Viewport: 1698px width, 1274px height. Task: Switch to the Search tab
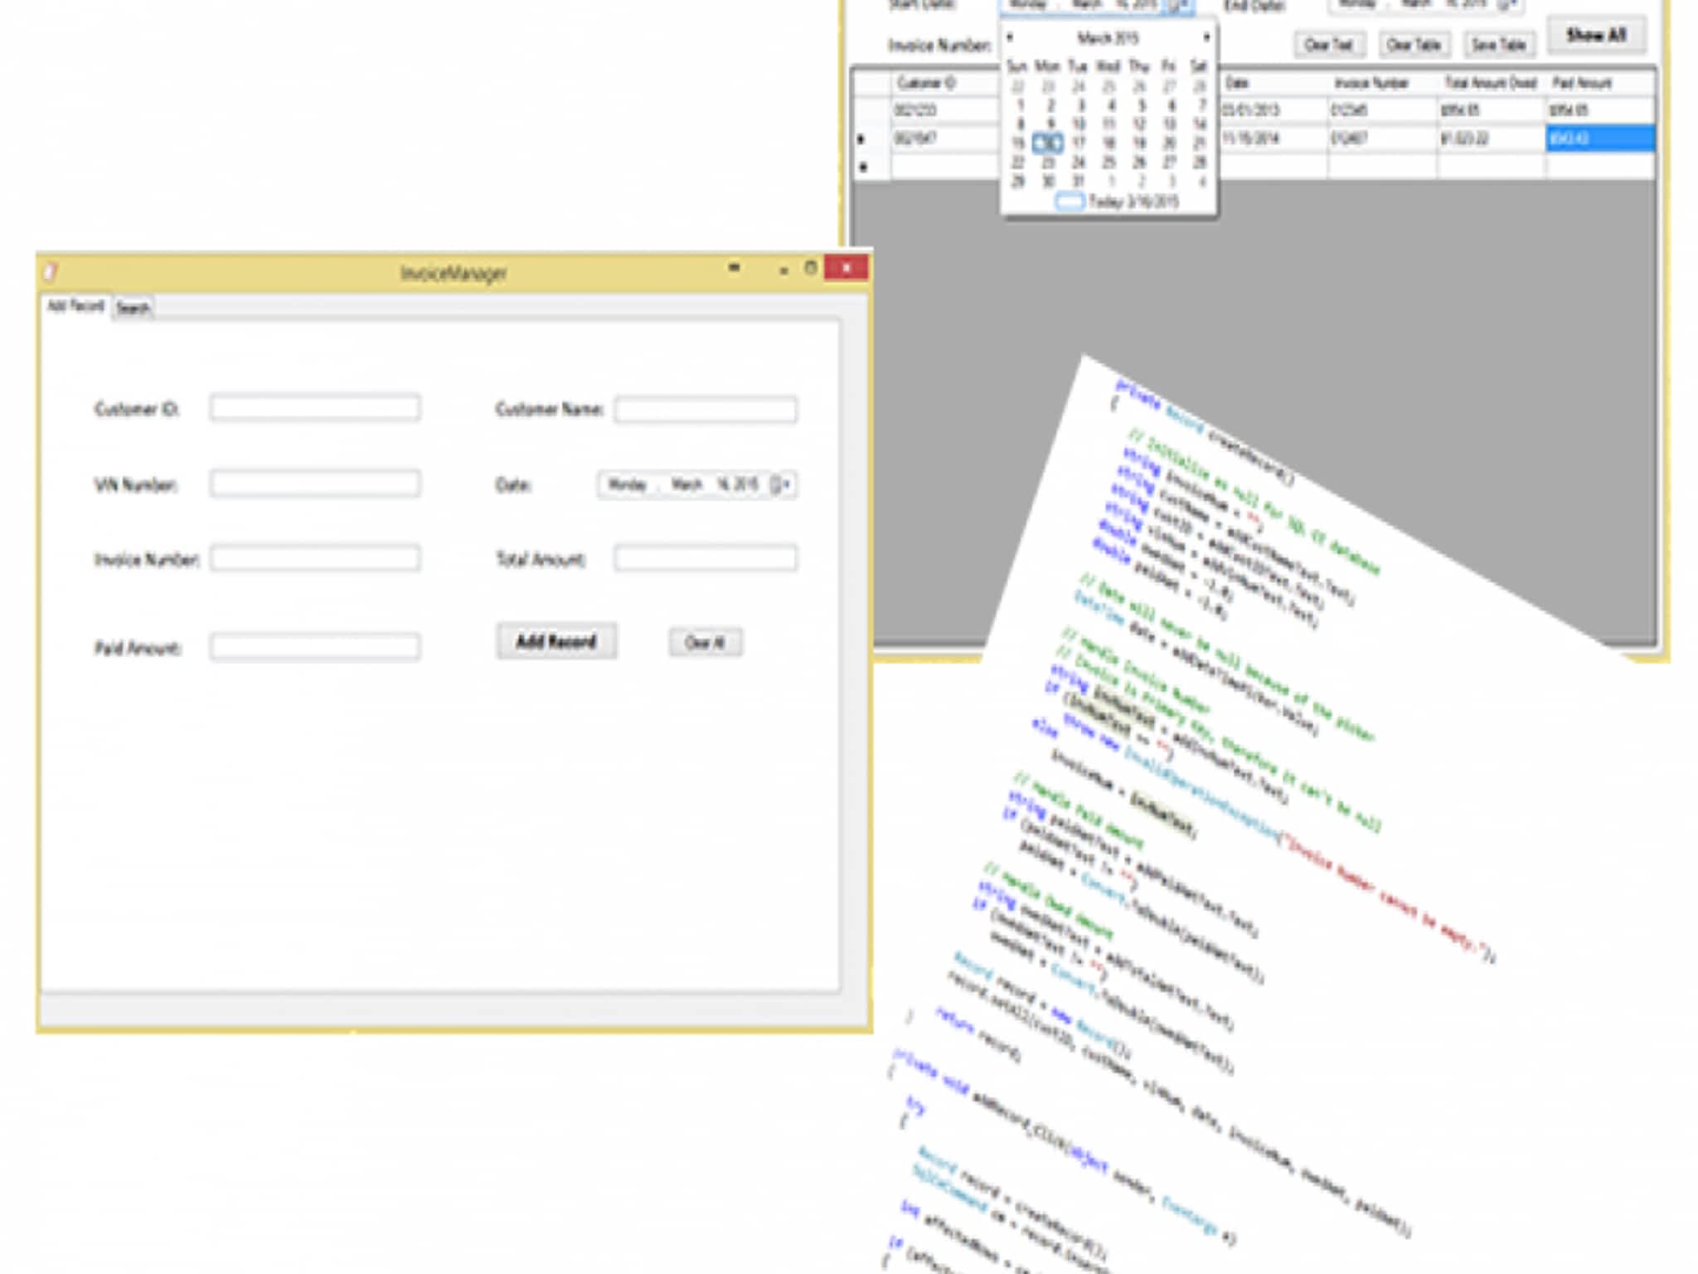pyautogui.click(x=133, y=309)
